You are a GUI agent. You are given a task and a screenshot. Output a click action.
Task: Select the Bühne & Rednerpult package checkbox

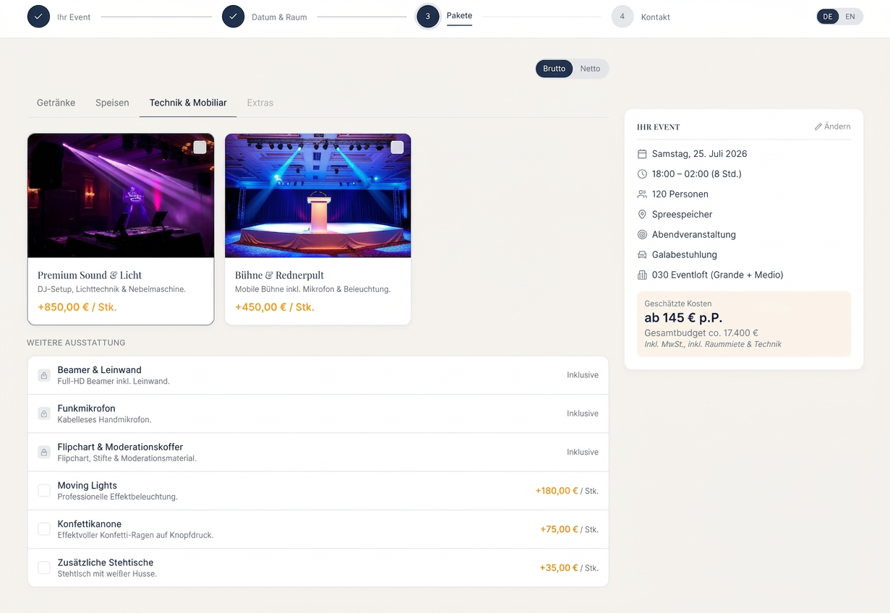[397, 147]
